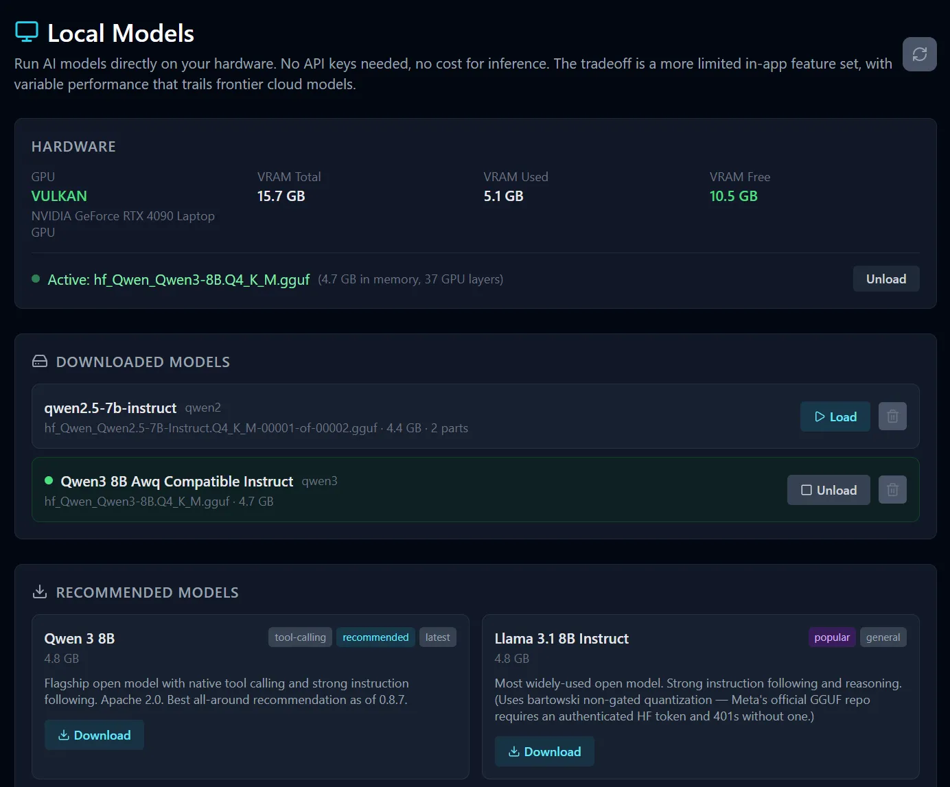Click the Llama 3.1 8B Instruct card title
This screenshot has width=950, height=787.
(x=561, y=639)
